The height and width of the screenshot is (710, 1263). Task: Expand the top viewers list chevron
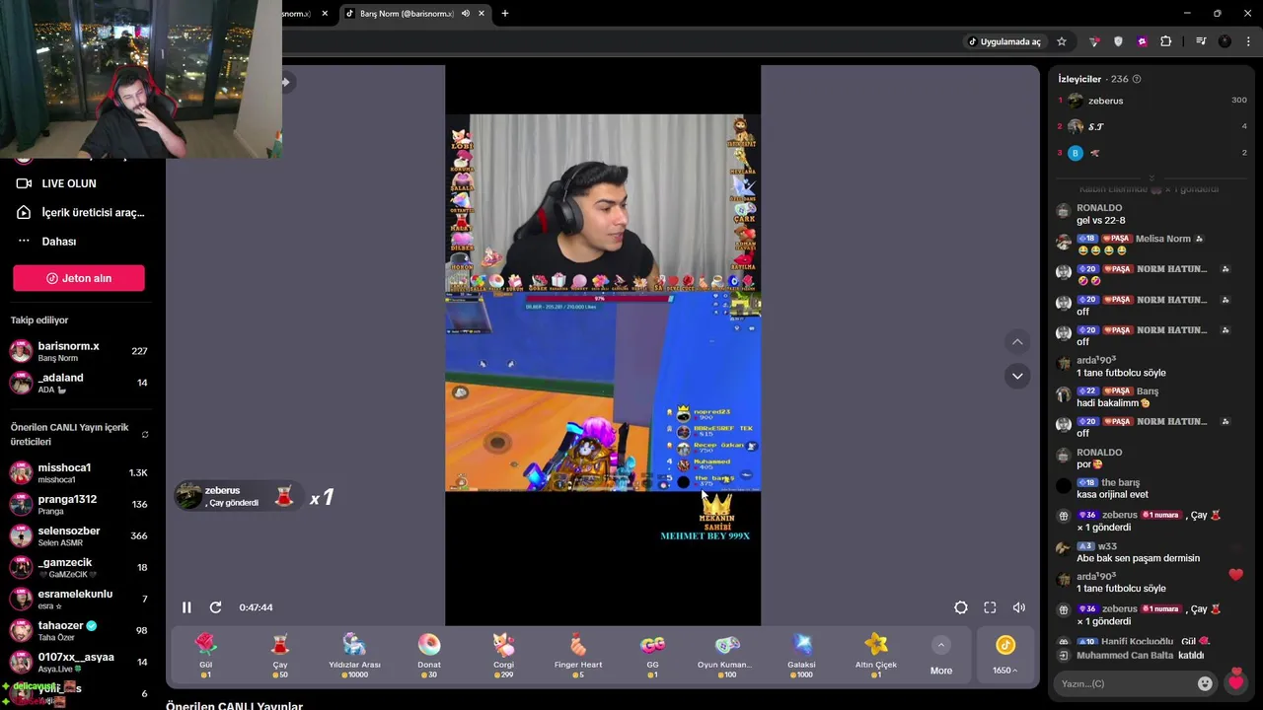click(x=1152, y=178)
